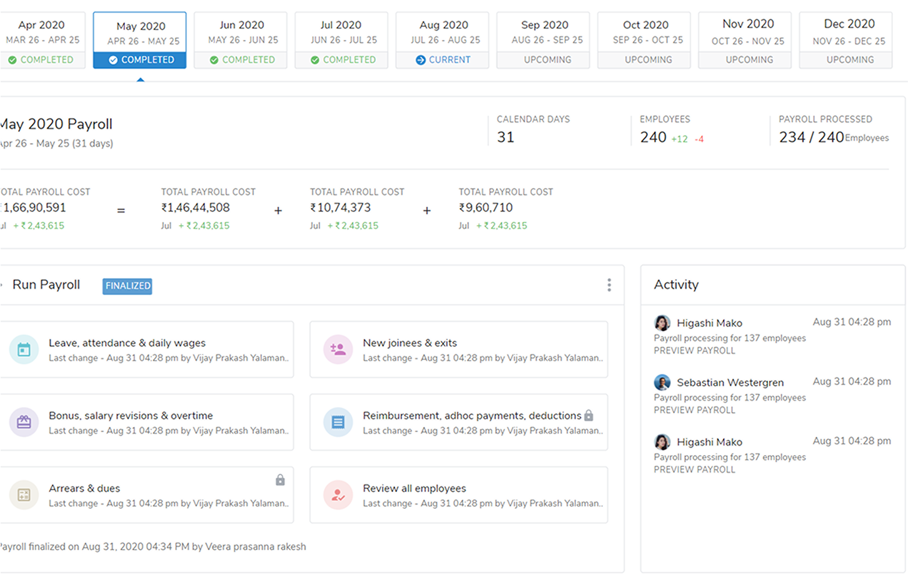Click the payroll cost amount ₹10,74,373

340,208
